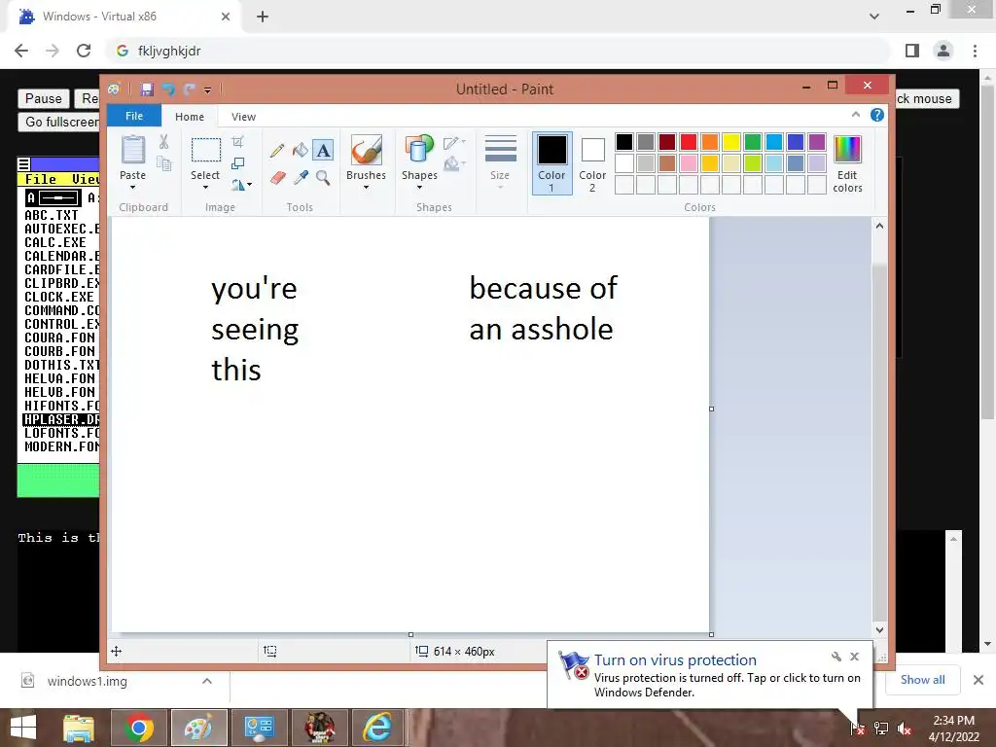Click the network icon in system tray
This screenshot has height=747, width=996.
tap(881, 729)
